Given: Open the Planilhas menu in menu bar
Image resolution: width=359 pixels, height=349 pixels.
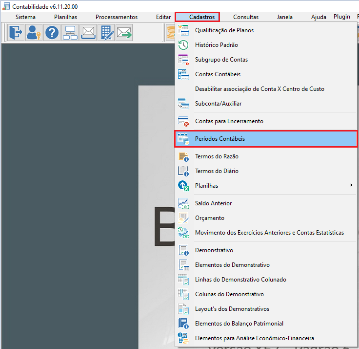Looking at the screenshot, I should (x=65, y=17).
